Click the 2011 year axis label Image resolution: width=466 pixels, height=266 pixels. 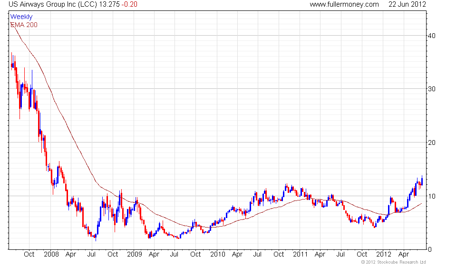pyautogui.click(x=301, y=255)
